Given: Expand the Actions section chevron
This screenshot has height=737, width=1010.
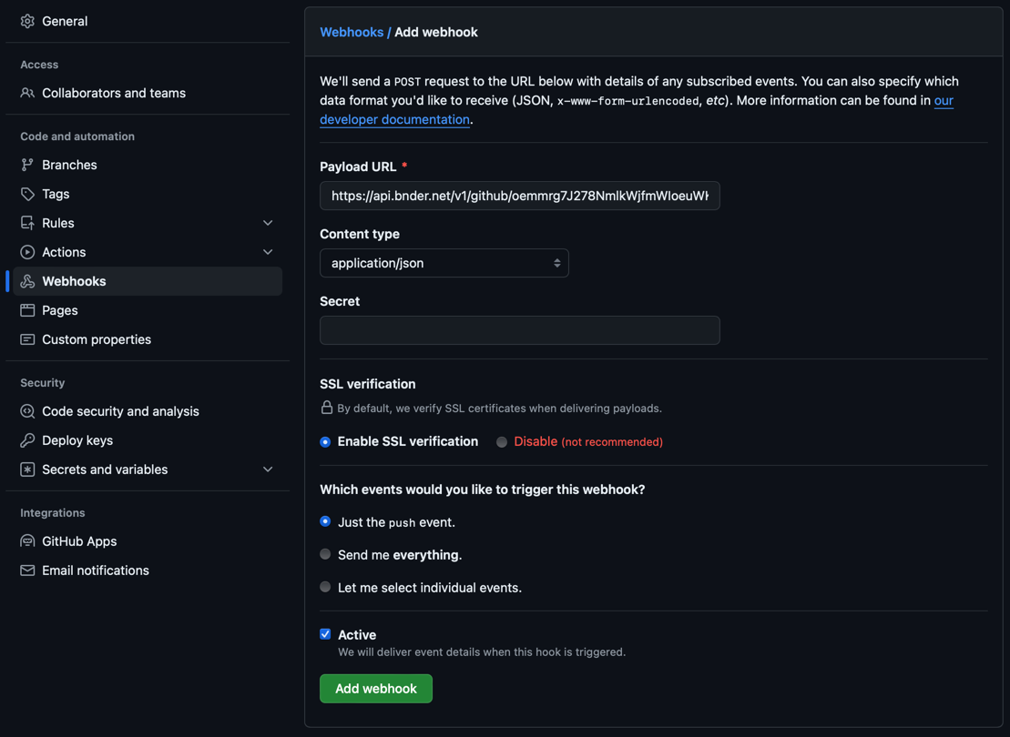Looking at the screenshot, I should 268,252.
